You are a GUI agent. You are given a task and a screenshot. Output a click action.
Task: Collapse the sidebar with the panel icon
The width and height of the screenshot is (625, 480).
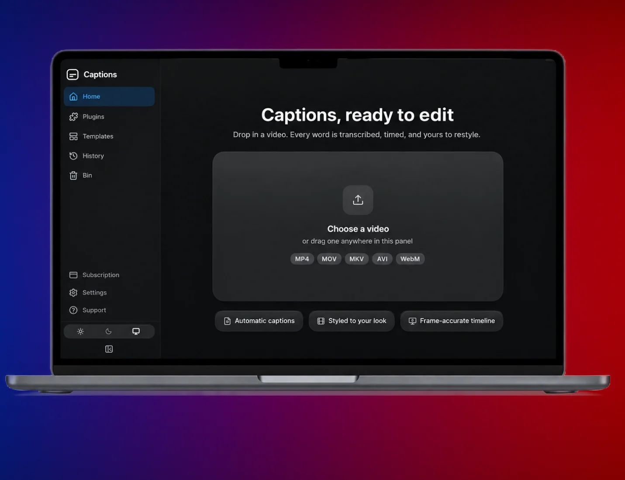109,349
